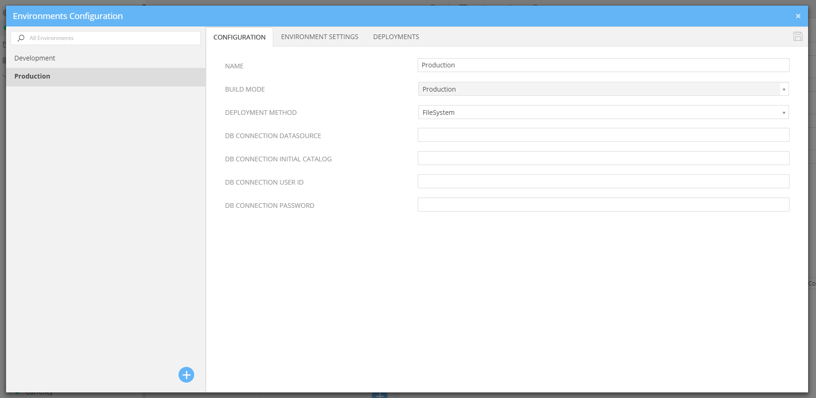Select the Development environment

point(35,58)
